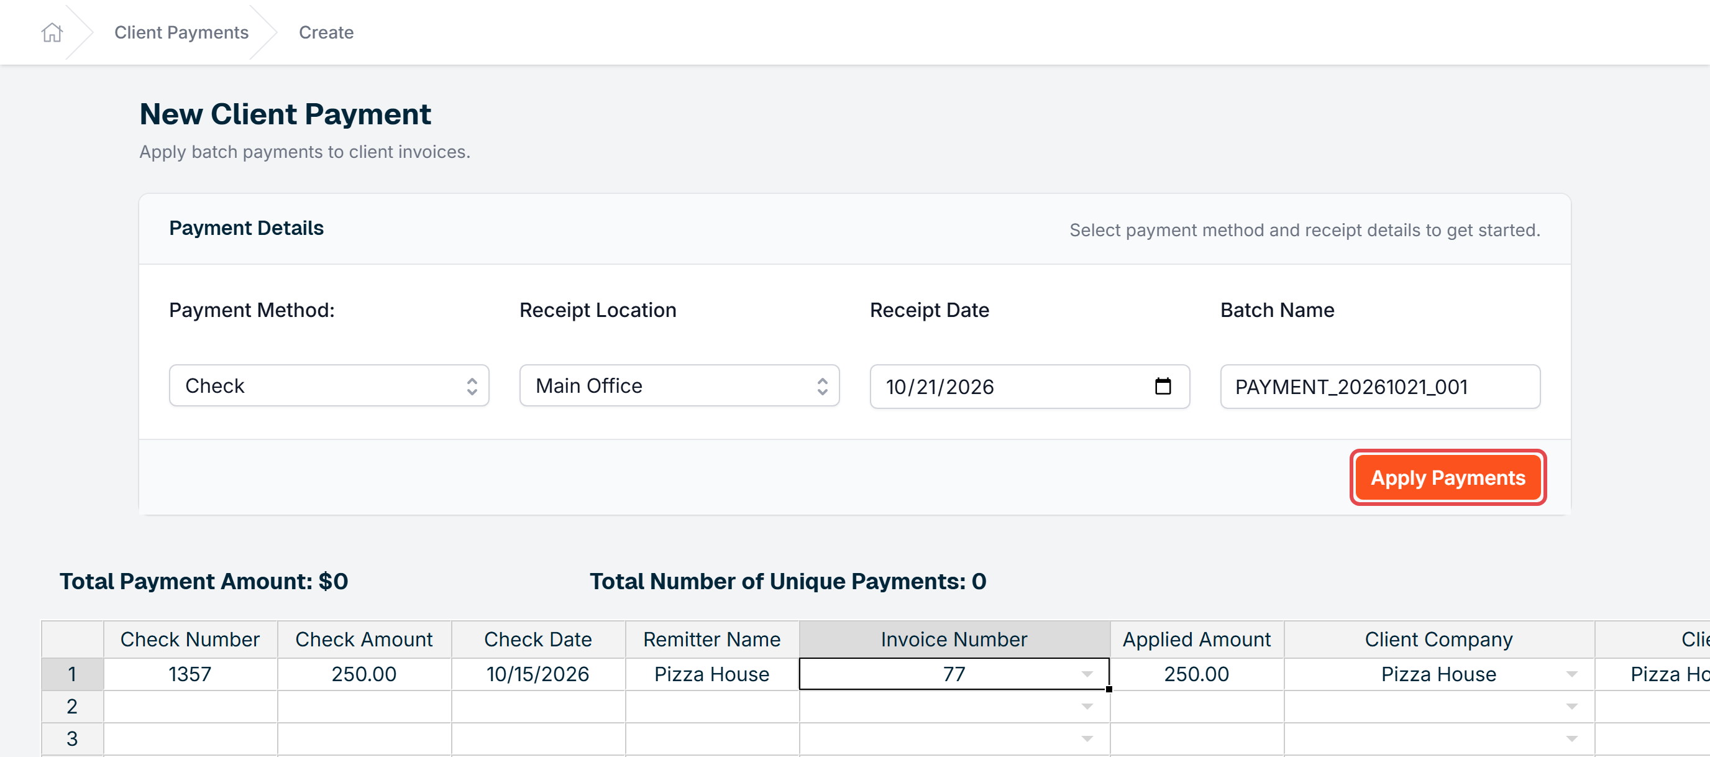
Task: Select the Invoice Number column header
Action: (954, 640)
